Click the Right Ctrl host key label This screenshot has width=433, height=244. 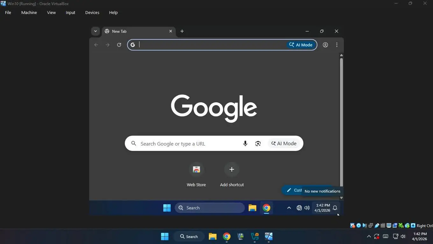click(425, 226)
